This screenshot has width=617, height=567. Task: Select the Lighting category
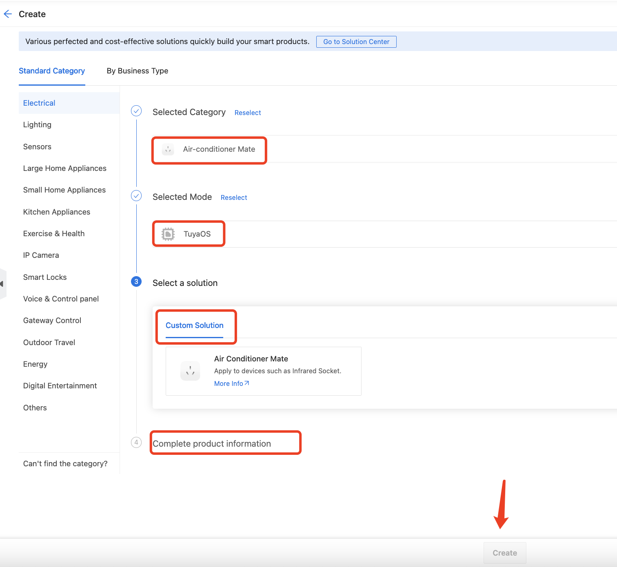[69, 125]
